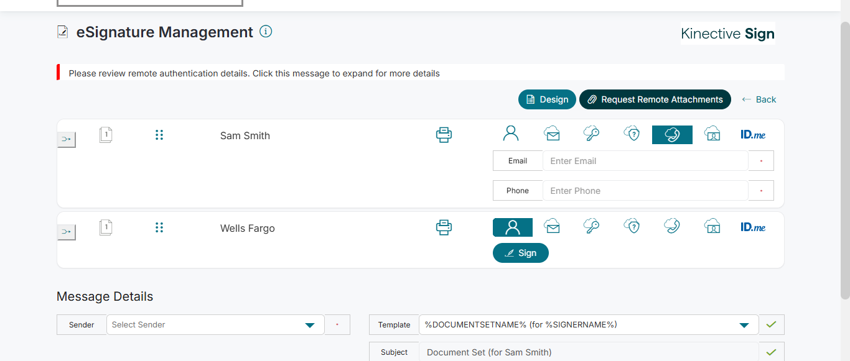Select the highlighted phone authentication for Sam Smith
Viewport: 850px width, 361px height.
coord(672,135)
